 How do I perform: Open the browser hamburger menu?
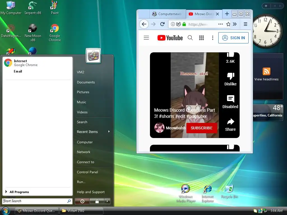[246, 24]
